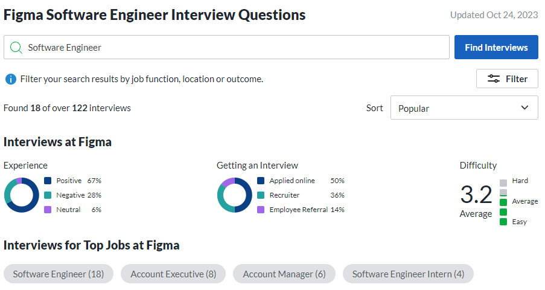Click the Neutral purple legend swatch

click(48, 210)
